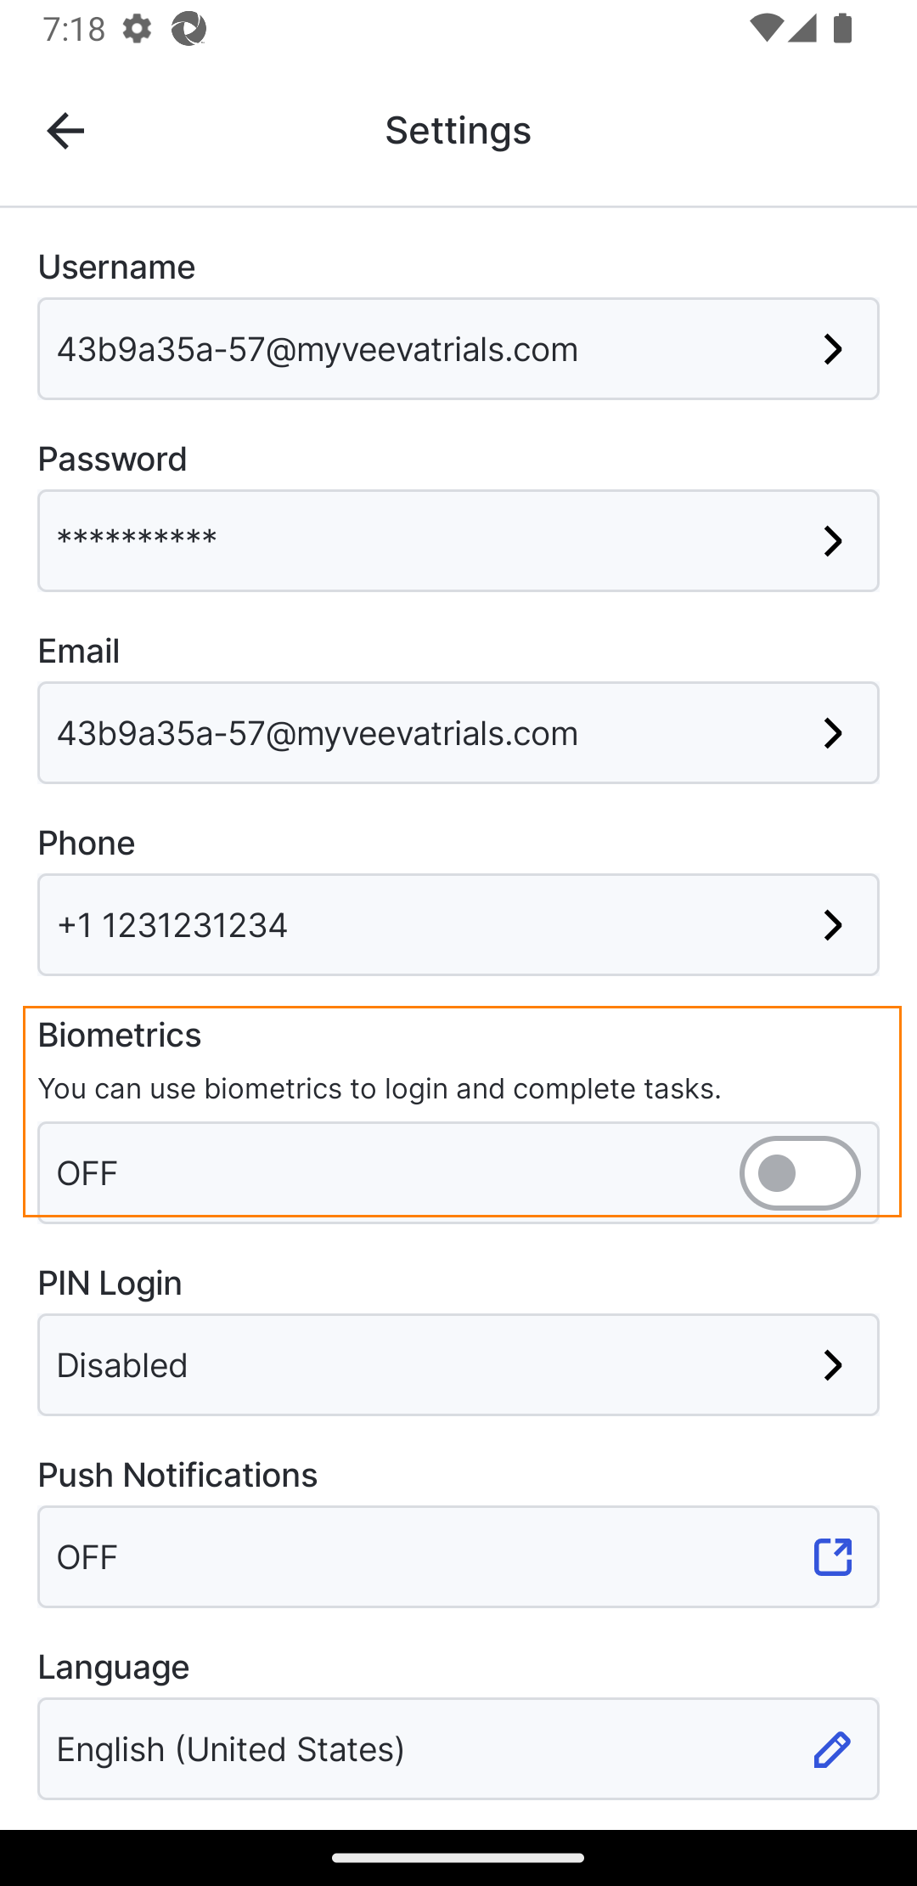The height and width of the screenshot is (1886, 917).
Task: Tap the Wi-Fi signal status icon
Action: point(765,29)
